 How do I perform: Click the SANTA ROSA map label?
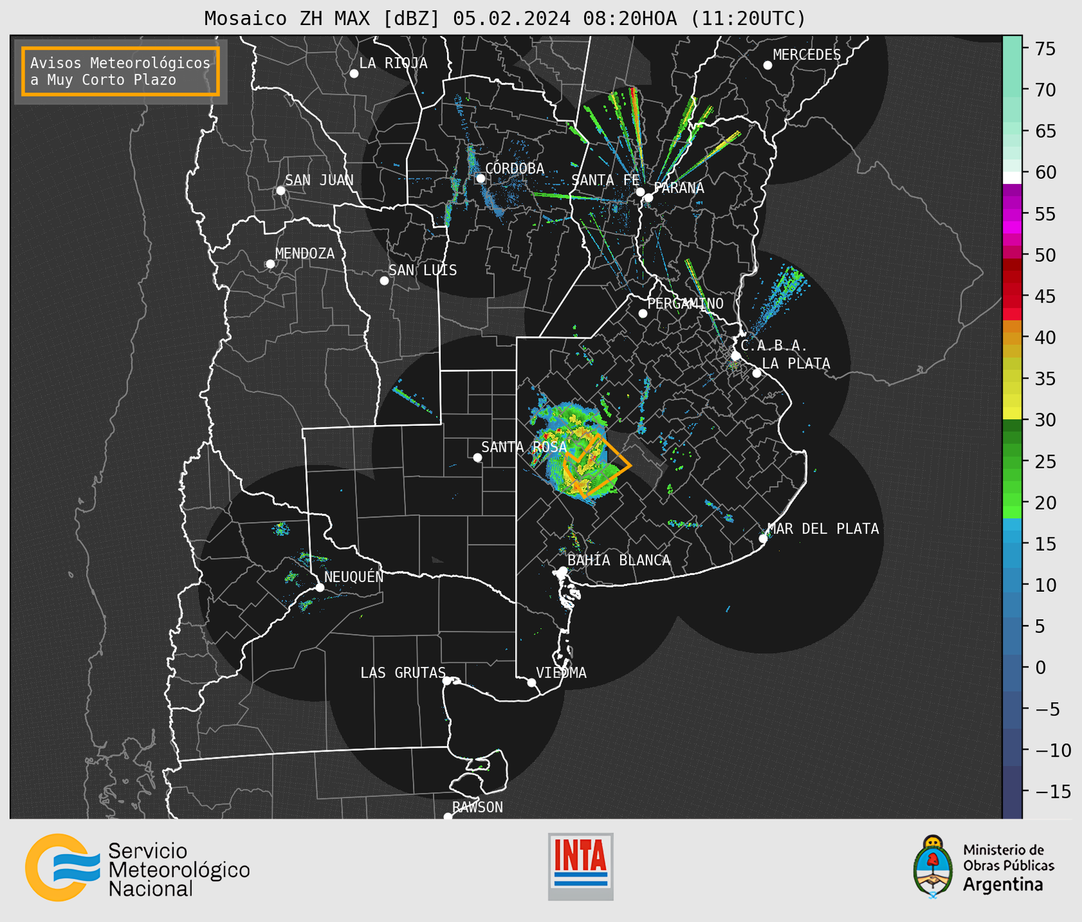(x=524, y=447)
